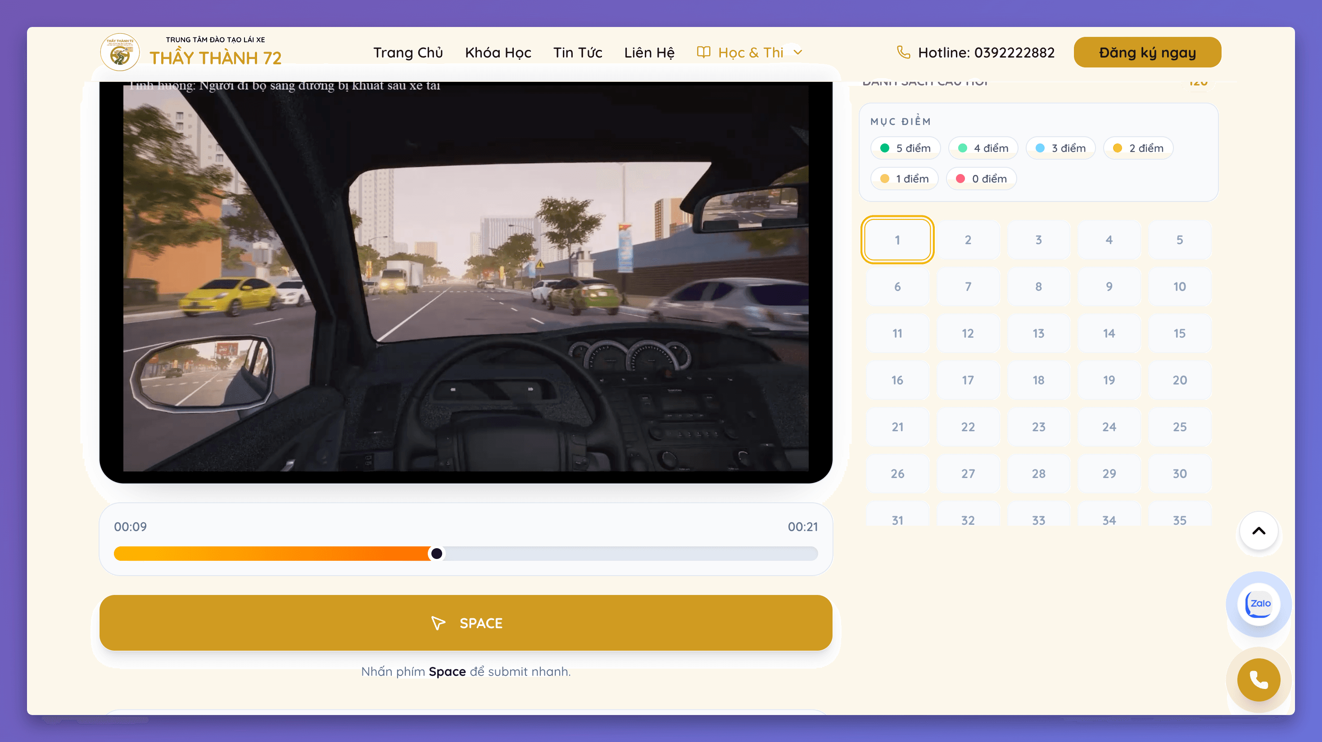Click the total duration 00:21 label

pyautogui.click(x=803, y=527)
